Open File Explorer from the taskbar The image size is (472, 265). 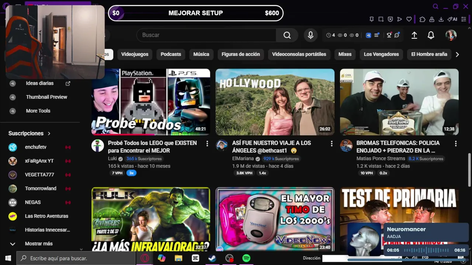click(178, 258)
